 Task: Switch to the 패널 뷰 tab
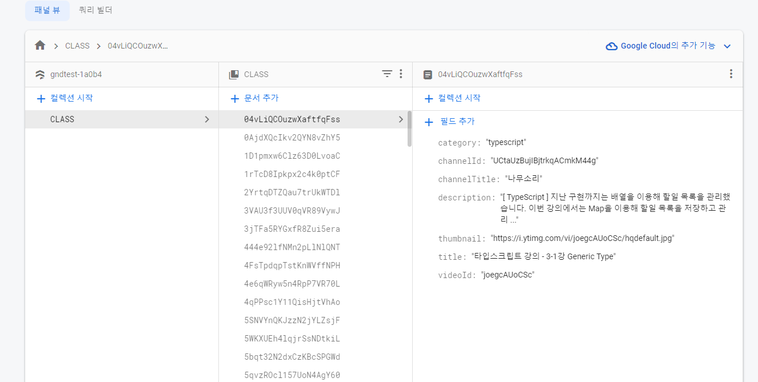(x=47, y=10)
